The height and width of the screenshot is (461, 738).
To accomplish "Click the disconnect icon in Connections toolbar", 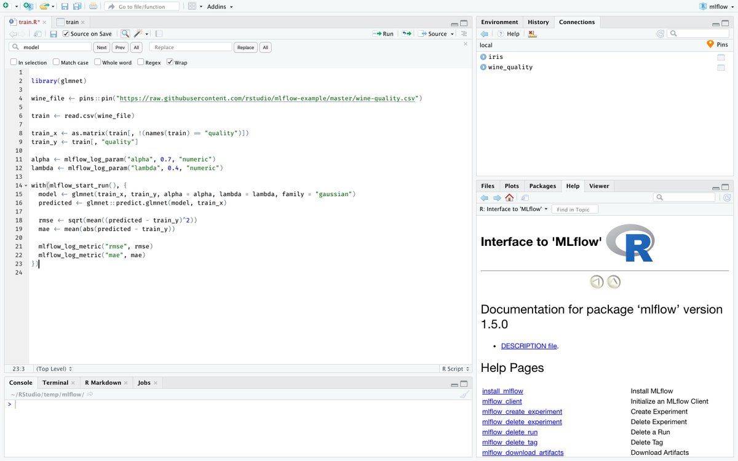I will click(532, 34).
